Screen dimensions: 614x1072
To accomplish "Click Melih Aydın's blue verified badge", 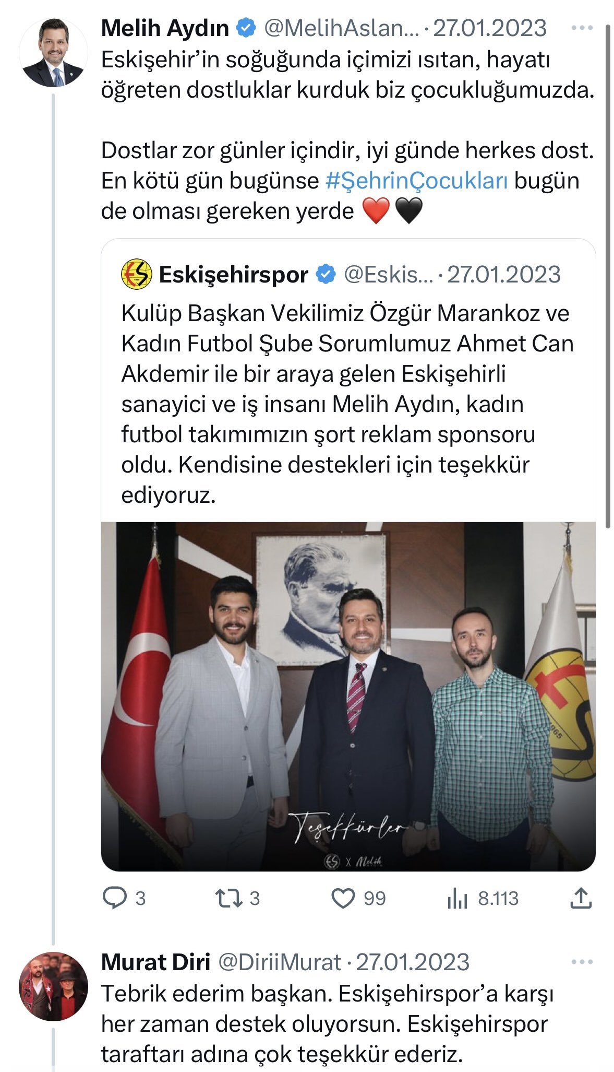I will coord(246,28).
